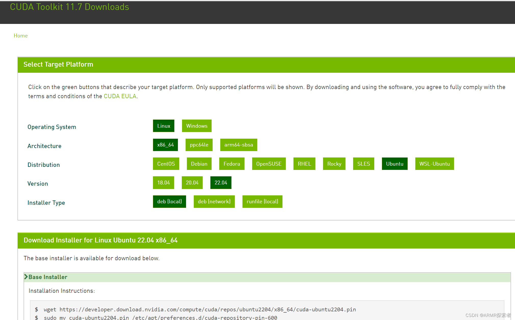Choose runfile (local) installer type

262,201
